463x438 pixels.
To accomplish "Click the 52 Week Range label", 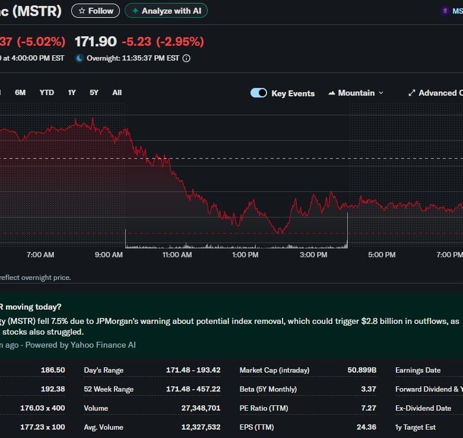I will pyautogui.click(x=109, y=389).
